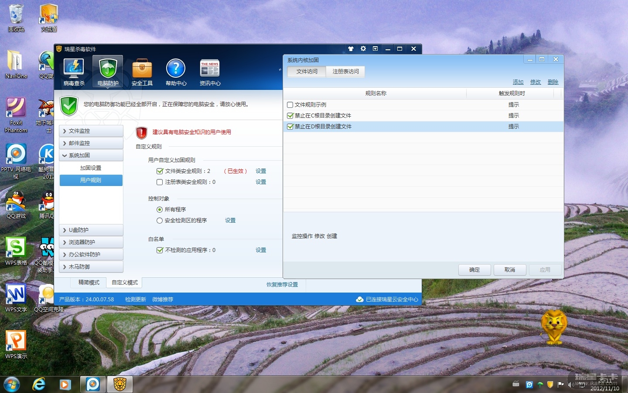Click 设置 next to 注册表类安全规则
The image size is (628, 393).
[x=261, y=182]
